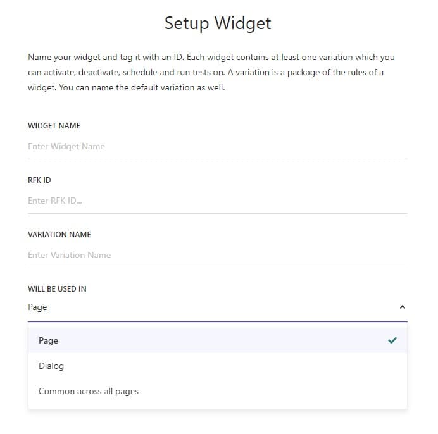The width and height of the screenshot is (438, 434).
Task: Pick Dialog from the dropdown list
Action: coord(218,366)
